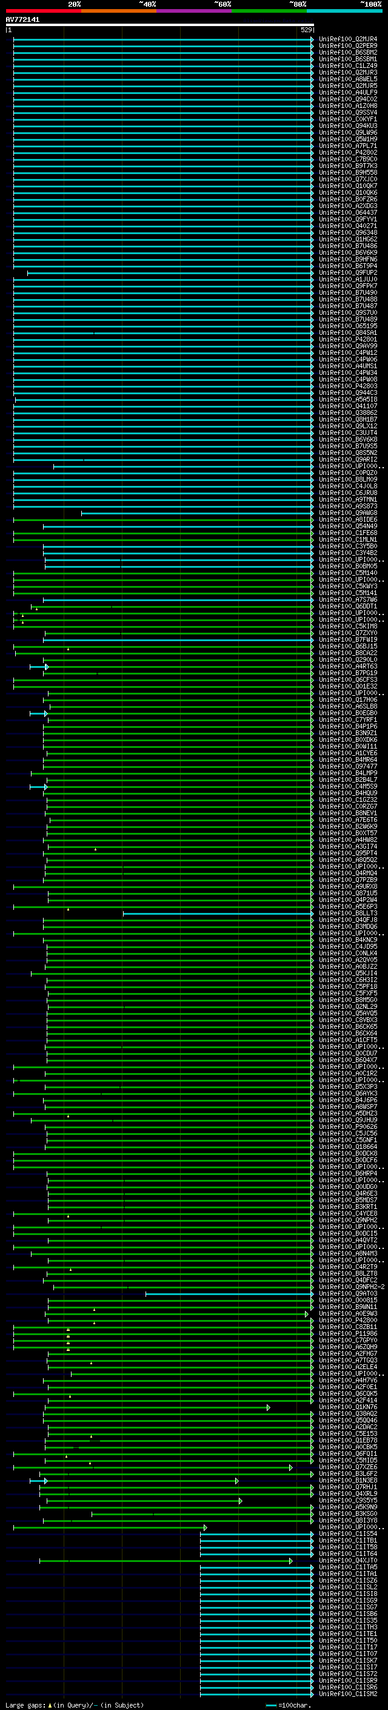This screenshot has width=388, height=1710.
Task: Select the UniRef100_Q40271 label
Action: 348,226
